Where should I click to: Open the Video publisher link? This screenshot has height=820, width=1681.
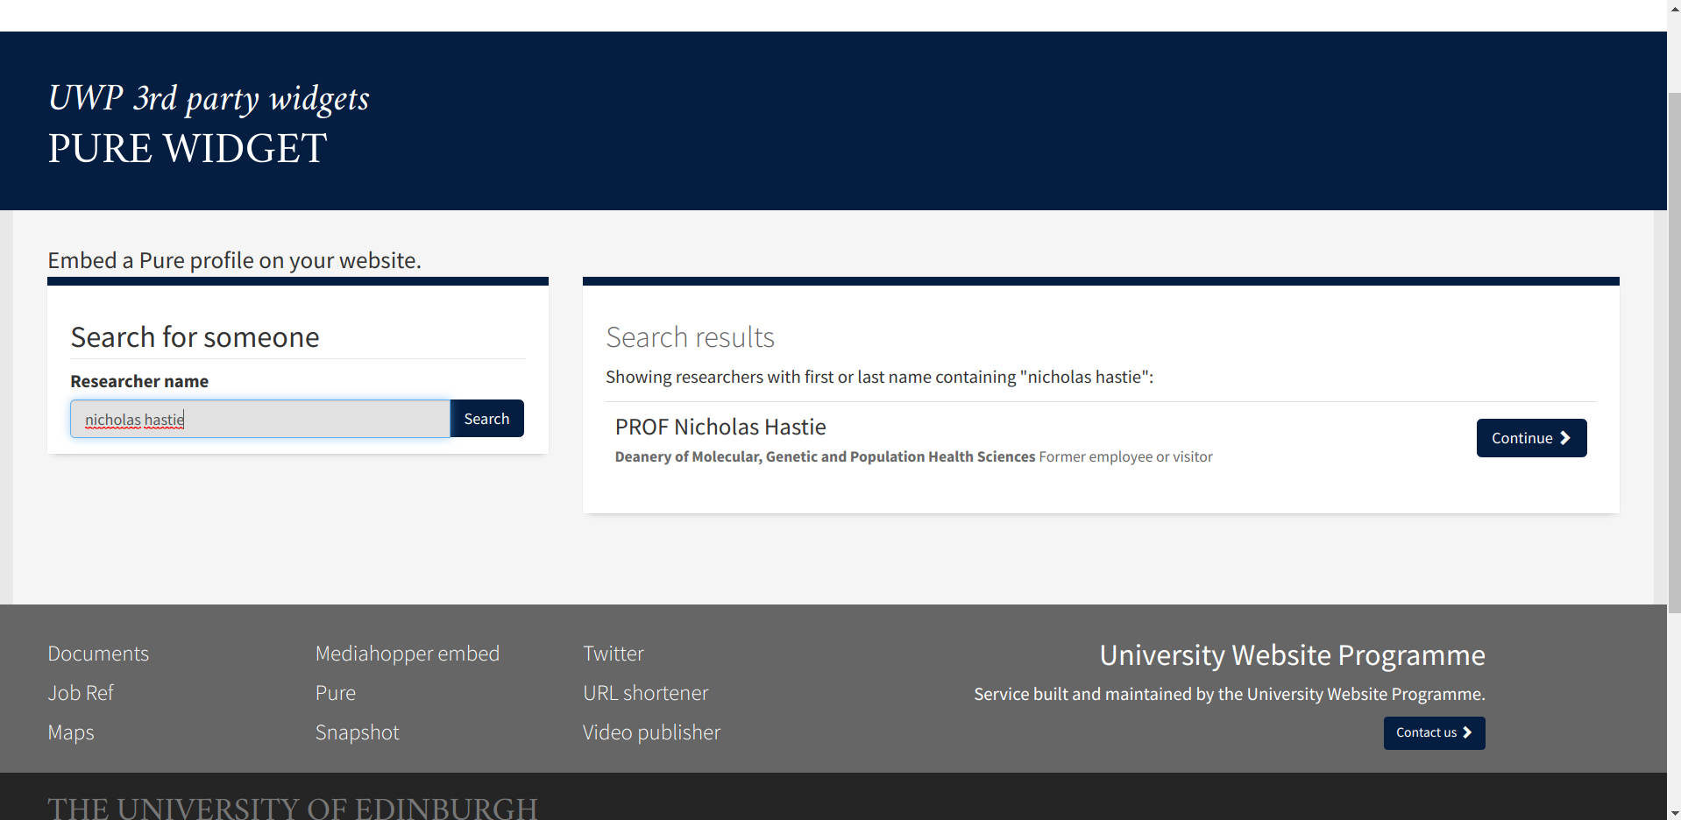[x=651, y=732]
